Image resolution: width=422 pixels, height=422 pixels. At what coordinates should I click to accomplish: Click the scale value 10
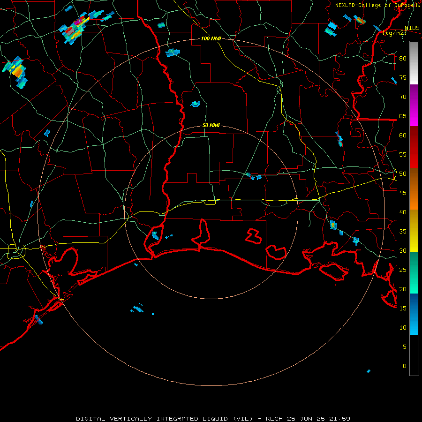[x=403, y=328]
